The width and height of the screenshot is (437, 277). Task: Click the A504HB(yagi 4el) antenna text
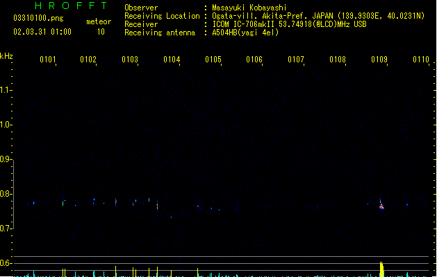click(245, 33)
